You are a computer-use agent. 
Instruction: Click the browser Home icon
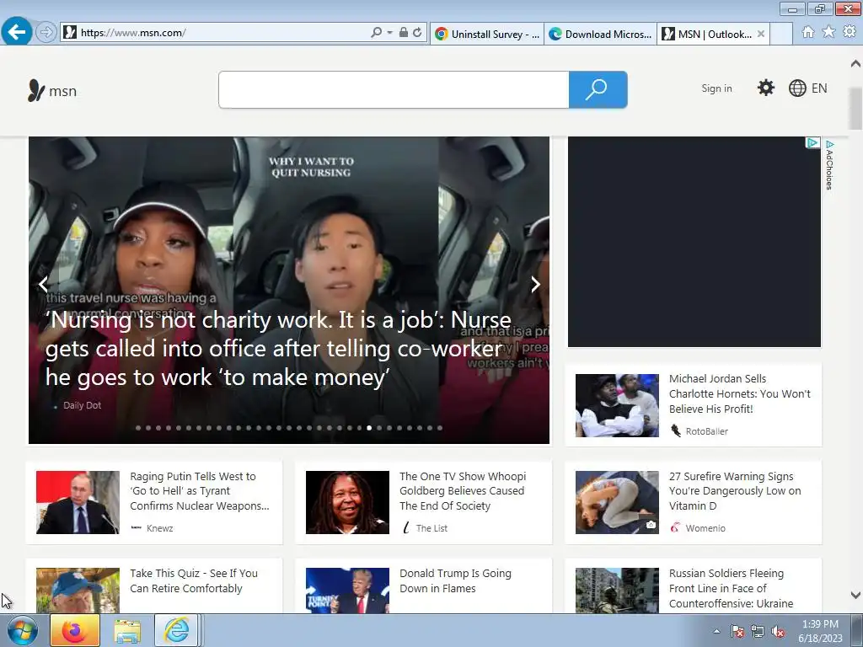click(808, 32)
